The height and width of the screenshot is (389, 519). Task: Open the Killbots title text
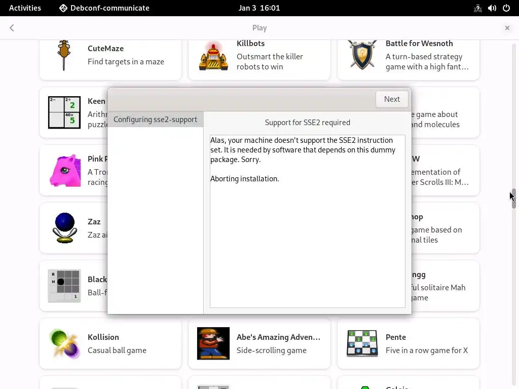pos(250,44)
